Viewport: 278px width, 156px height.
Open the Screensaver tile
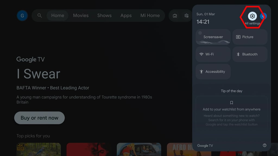213,37
